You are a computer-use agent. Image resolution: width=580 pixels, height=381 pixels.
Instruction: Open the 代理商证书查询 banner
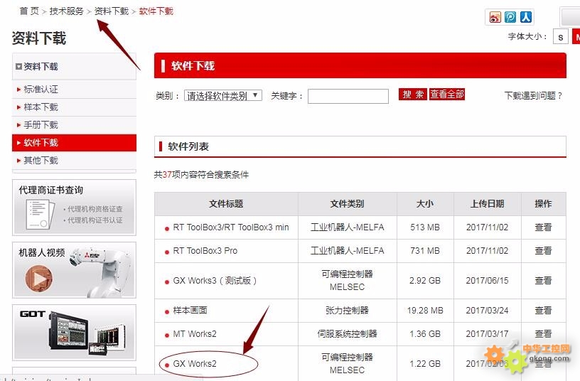click(x=74, y=208)
